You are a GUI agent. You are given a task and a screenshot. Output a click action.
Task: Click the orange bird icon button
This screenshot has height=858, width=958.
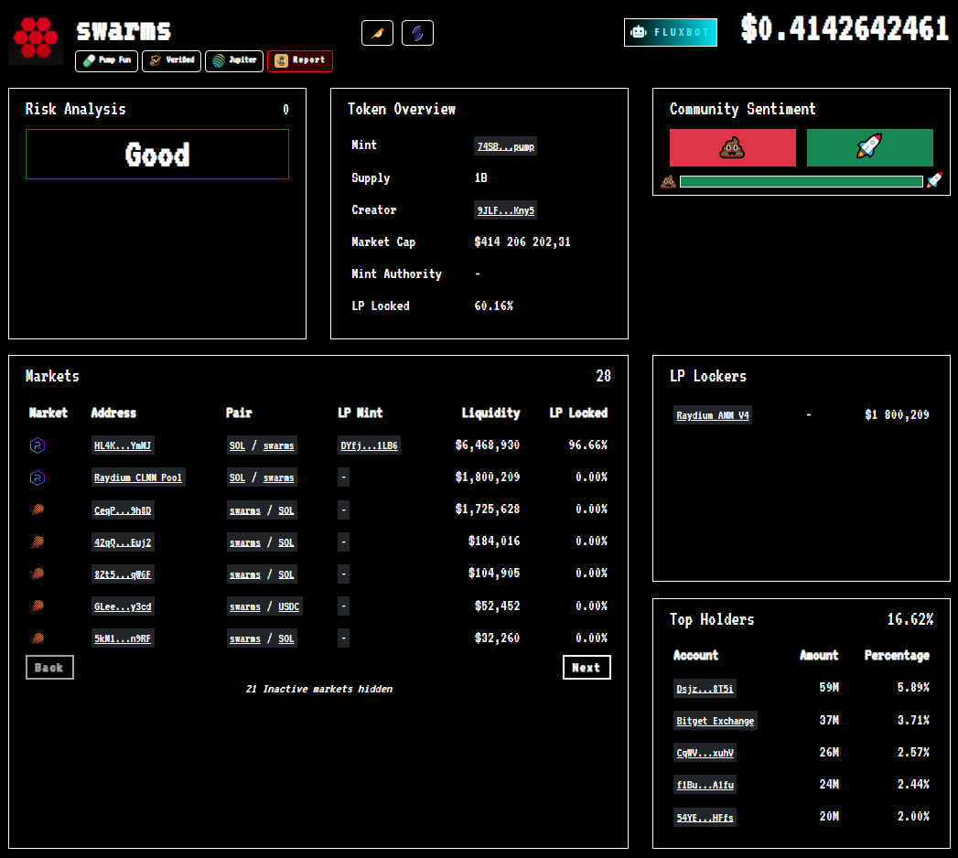coord(377,33)
